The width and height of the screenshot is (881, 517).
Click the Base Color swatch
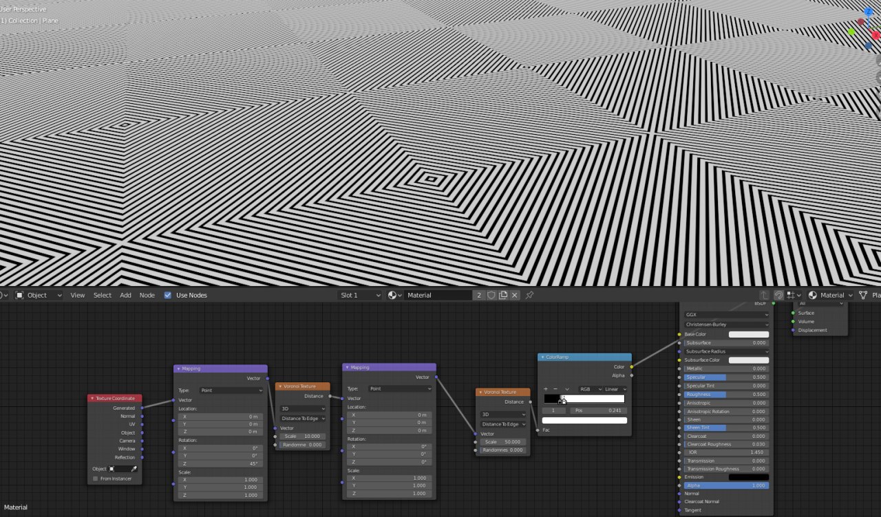(x=749, y=334)
